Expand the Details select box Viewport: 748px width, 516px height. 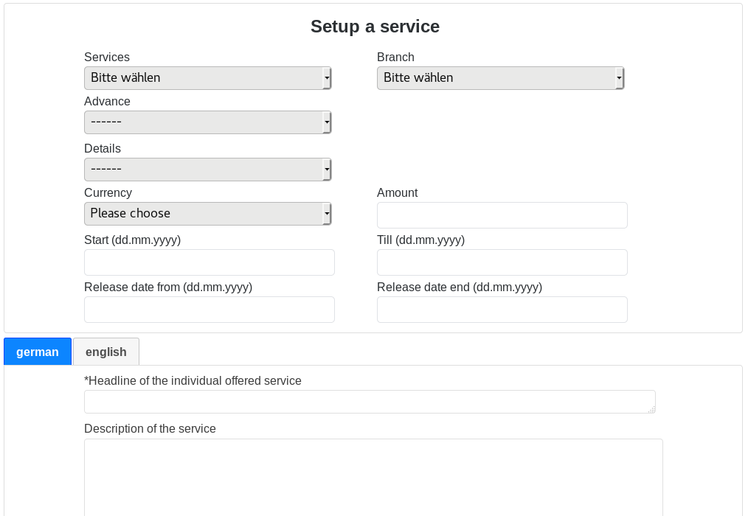click(x=207, y=170)
